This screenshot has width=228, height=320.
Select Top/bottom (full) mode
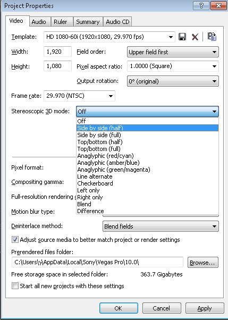tap(147, 149)
